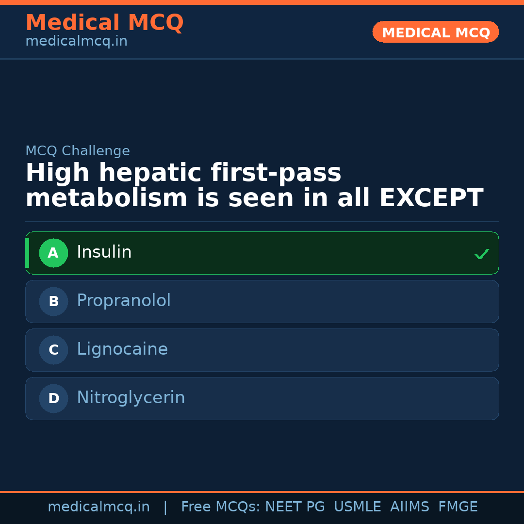Click the MCQ Challenge label
The width and height of the screenshot is (524, 524).
(78, 151)
